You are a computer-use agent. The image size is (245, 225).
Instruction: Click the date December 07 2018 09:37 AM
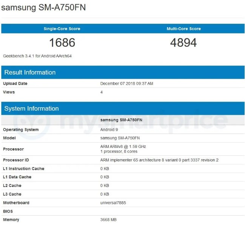[x=127, y=84]
